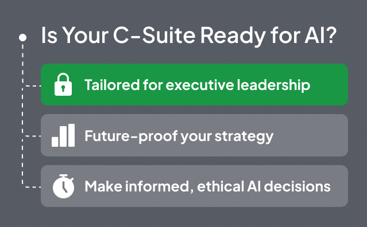Select the Make informed, ethical AI decisions card
Viewport: 367px width, 227px height.
[194, 186]
